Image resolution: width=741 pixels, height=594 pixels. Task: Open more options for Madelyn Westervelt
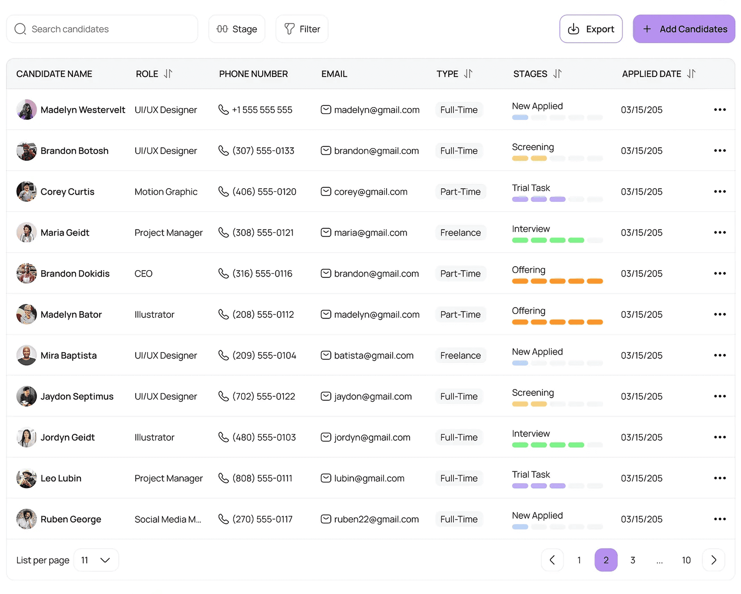coord(719,110)
